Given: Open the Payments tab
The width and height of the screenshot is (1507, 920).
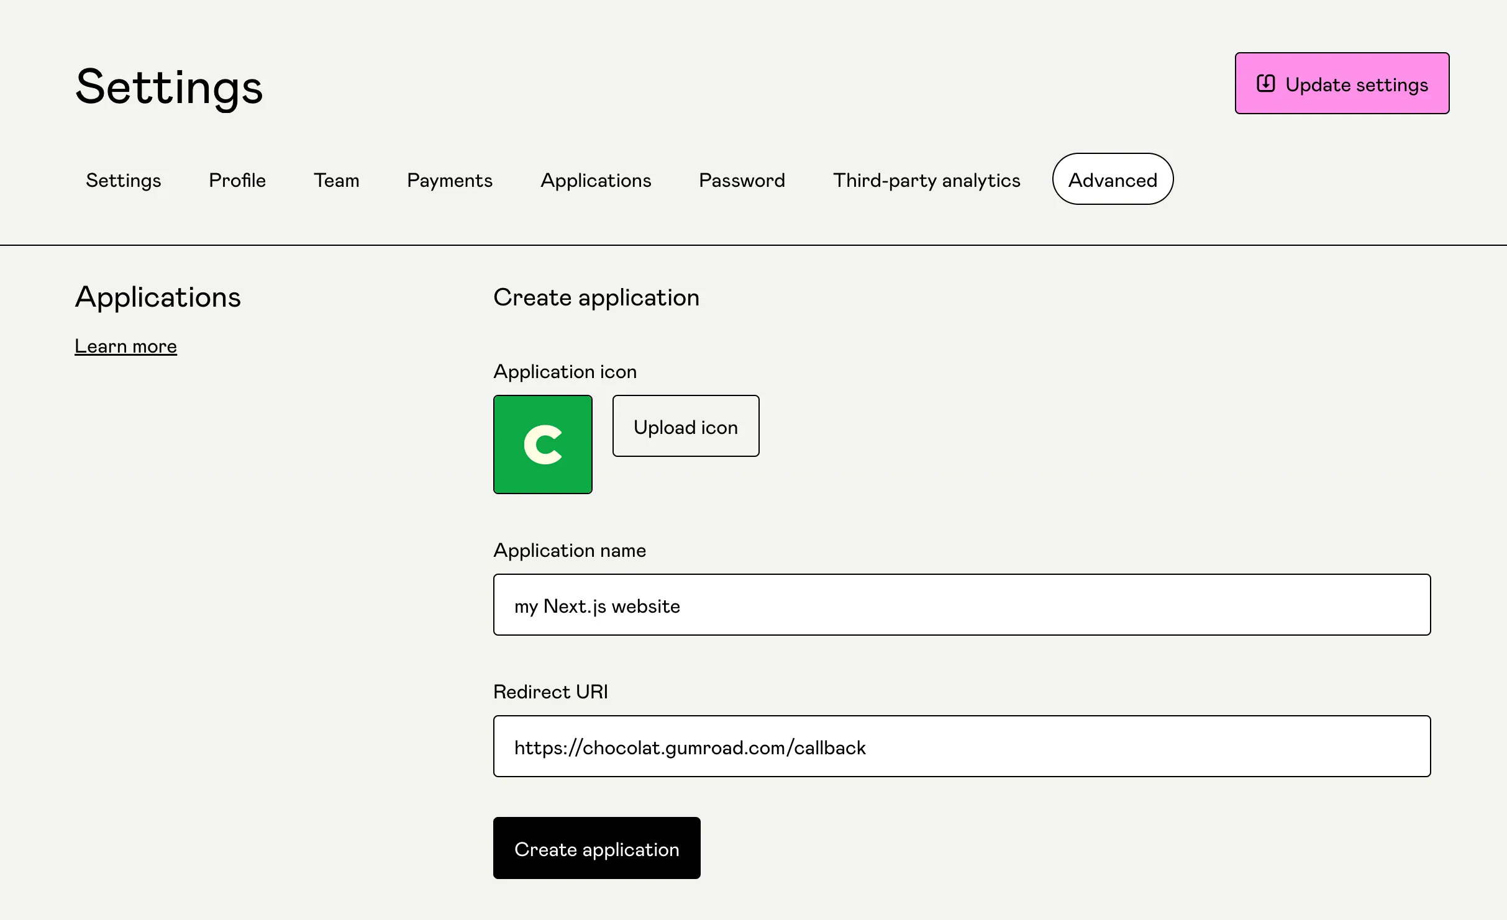Looking at the screenshot, I should [x=449, y=180].
